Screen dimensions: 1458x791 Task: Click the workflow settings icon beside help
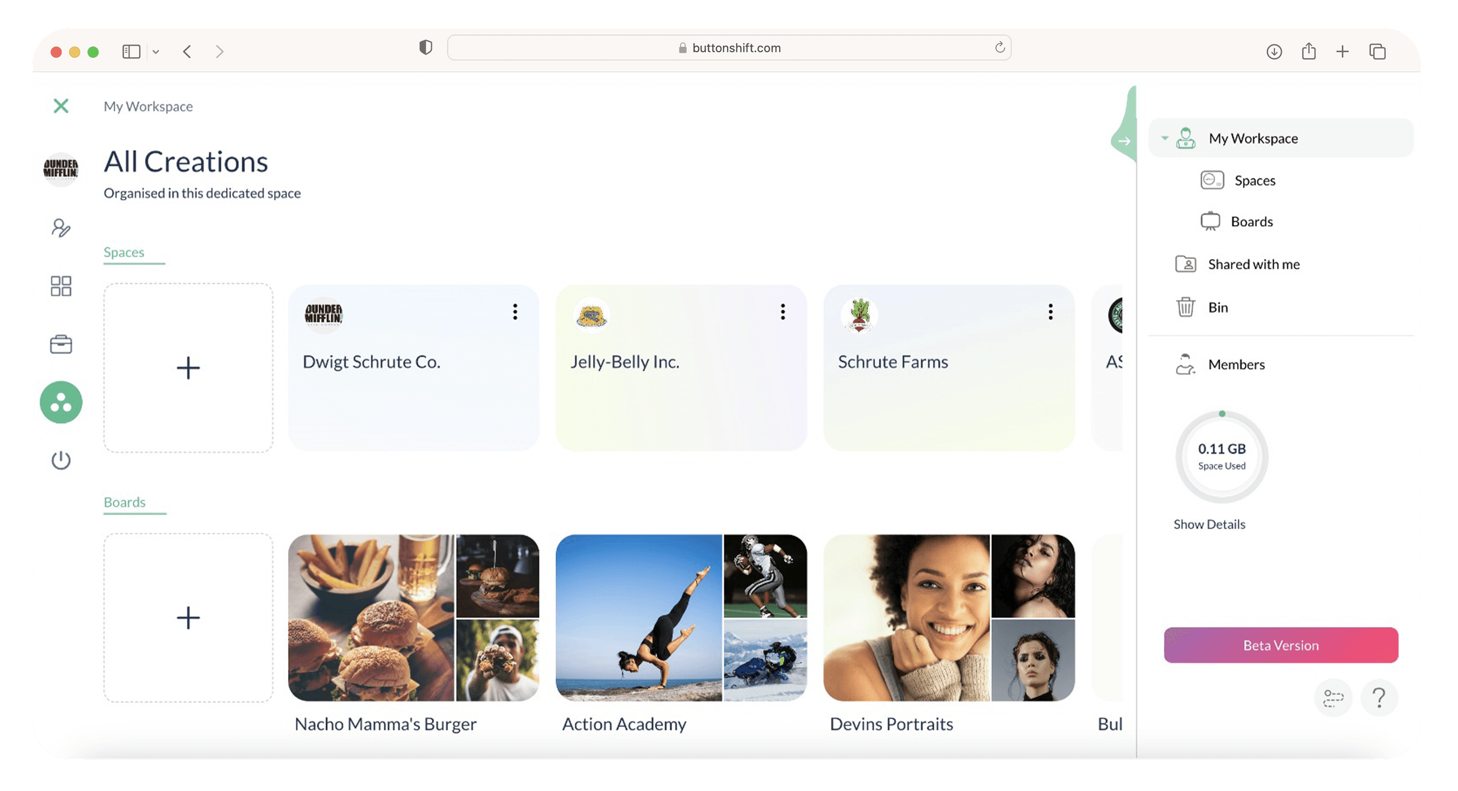(x=1333, y=697)
